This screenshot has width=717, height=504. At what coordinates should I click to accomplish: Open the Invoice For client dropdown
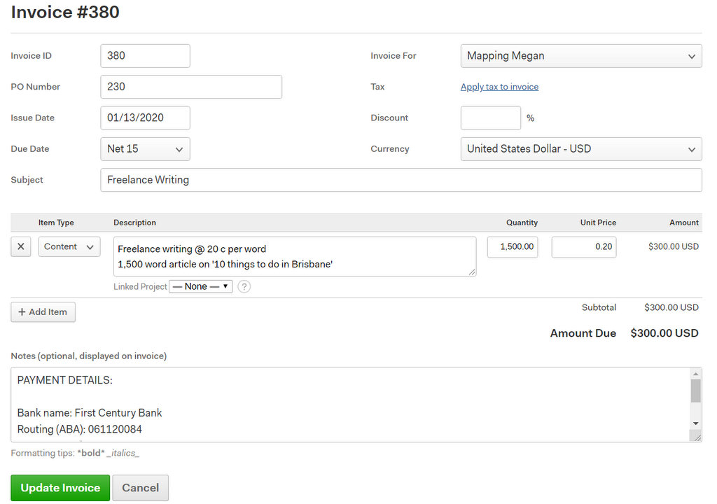click(x=580, y=56)
